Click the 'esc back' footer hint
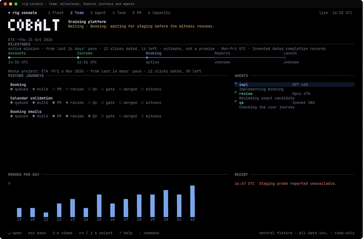This screenshot has height=239, width=363. (x=37, y=233)
